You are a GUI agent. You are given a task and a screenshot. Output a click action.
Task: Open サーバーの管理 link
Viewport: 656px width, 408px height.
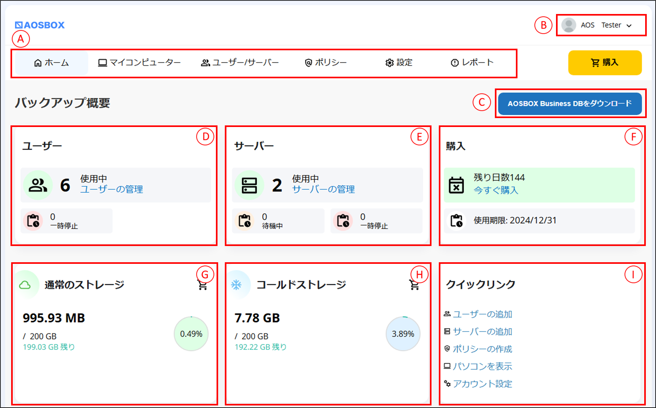pyautogui.click(x=323, y=189)
